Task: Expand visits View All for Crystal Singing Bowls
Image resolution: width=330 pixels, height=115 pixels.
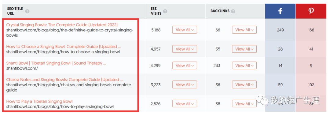Action: [185, 30]
